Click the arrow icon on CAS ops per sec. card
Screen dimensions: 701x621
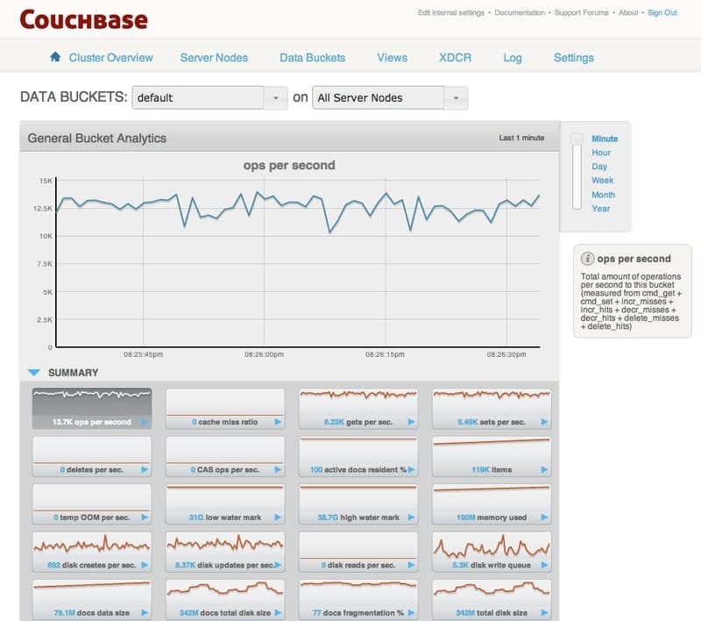click(x=278, y=469)
